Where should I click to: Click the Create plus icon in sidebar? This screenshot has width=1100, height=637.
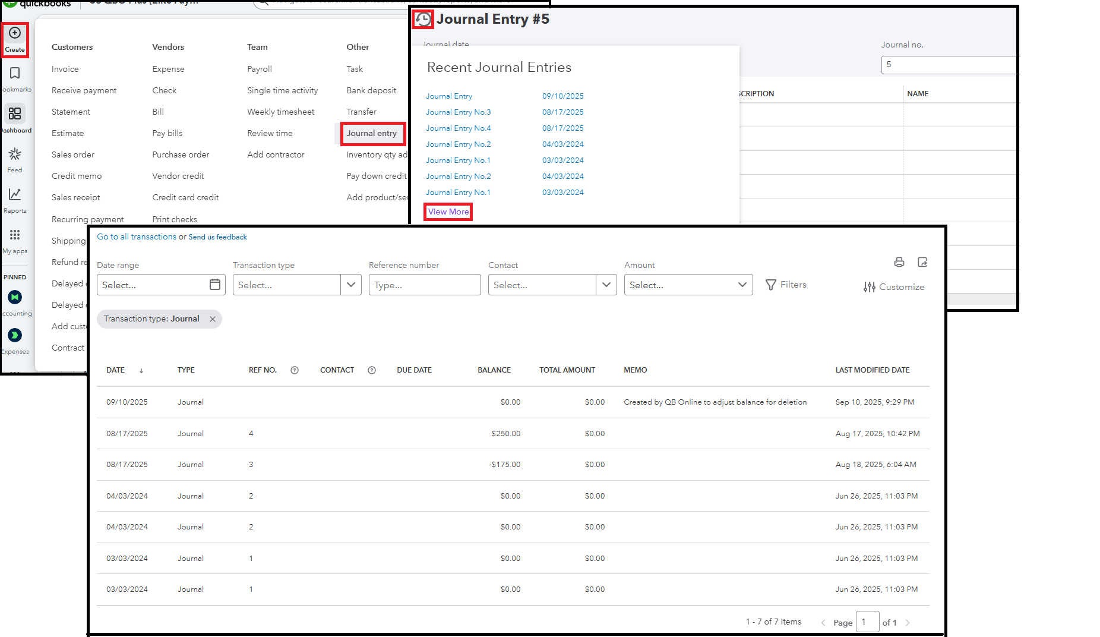tap(15, 33)
